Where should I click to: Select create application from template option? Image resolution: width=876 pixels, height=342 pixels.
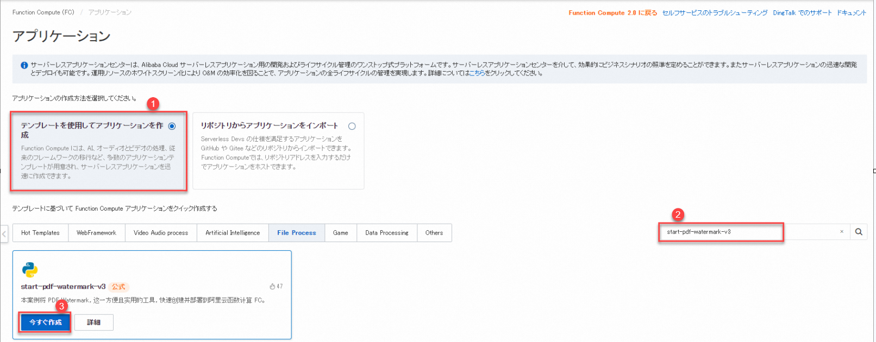click(172, 126)
